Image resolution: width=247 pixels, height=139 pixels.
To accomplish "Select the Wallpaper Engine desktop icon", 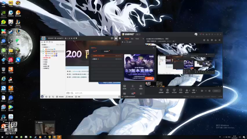I will [x=10, y=99].
